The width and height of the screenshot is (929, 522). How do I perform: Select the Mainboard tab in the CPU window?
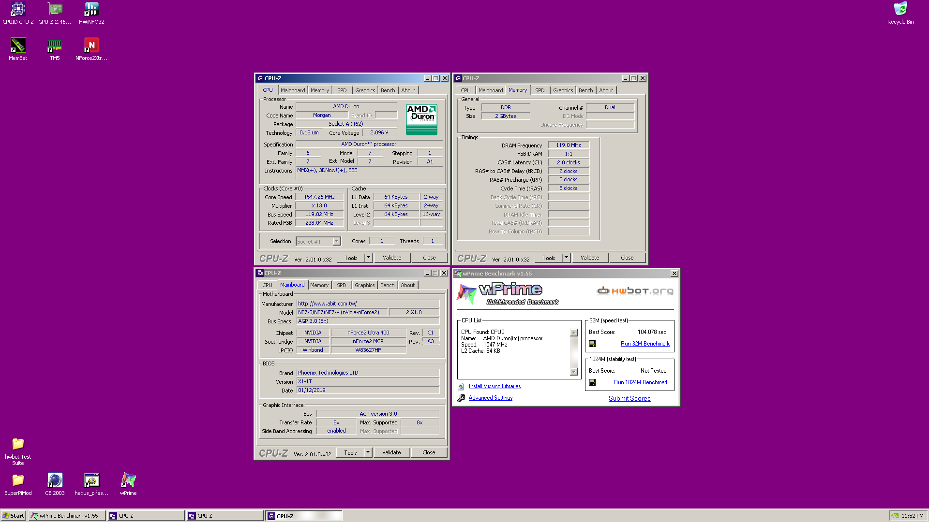click(293, 90)
